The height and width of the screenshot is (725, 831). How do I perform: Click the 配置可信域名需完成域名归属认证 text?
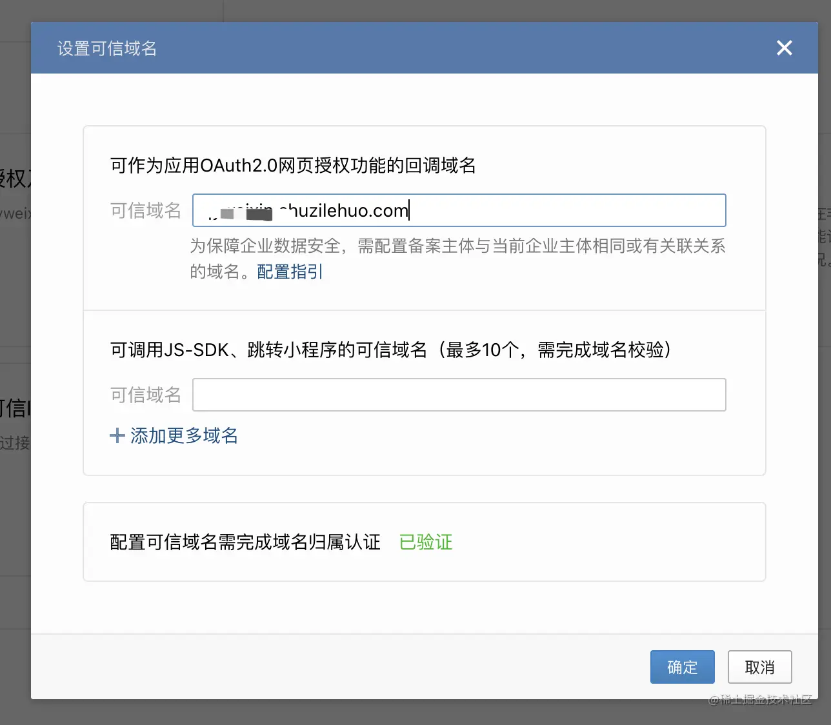245,542
